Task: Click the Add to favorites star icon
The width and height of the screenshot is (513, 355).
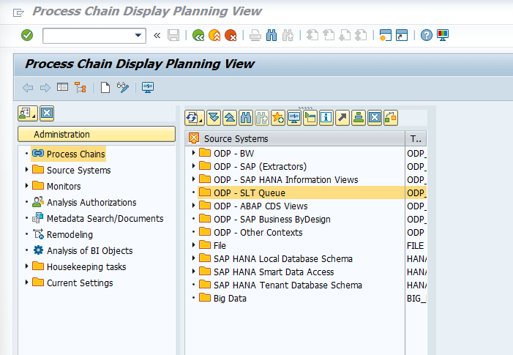Action: tap(278, 117)
